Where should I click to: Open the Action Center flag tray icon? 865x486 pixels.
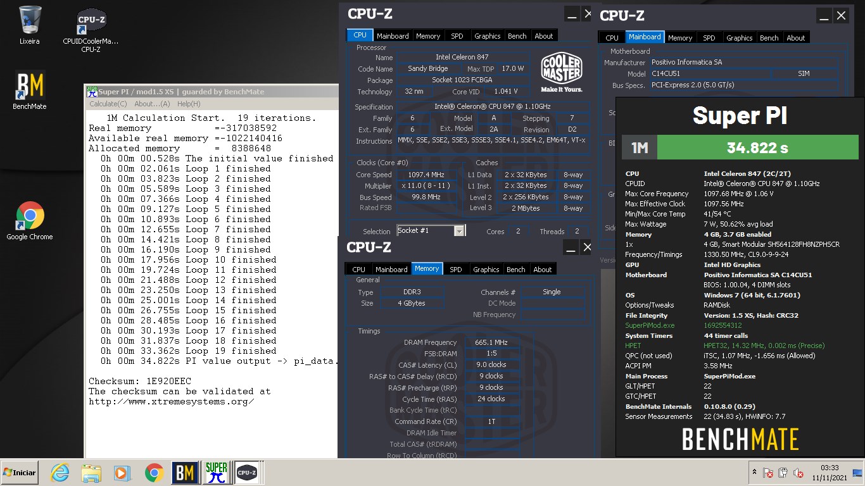tap(767, 473)
